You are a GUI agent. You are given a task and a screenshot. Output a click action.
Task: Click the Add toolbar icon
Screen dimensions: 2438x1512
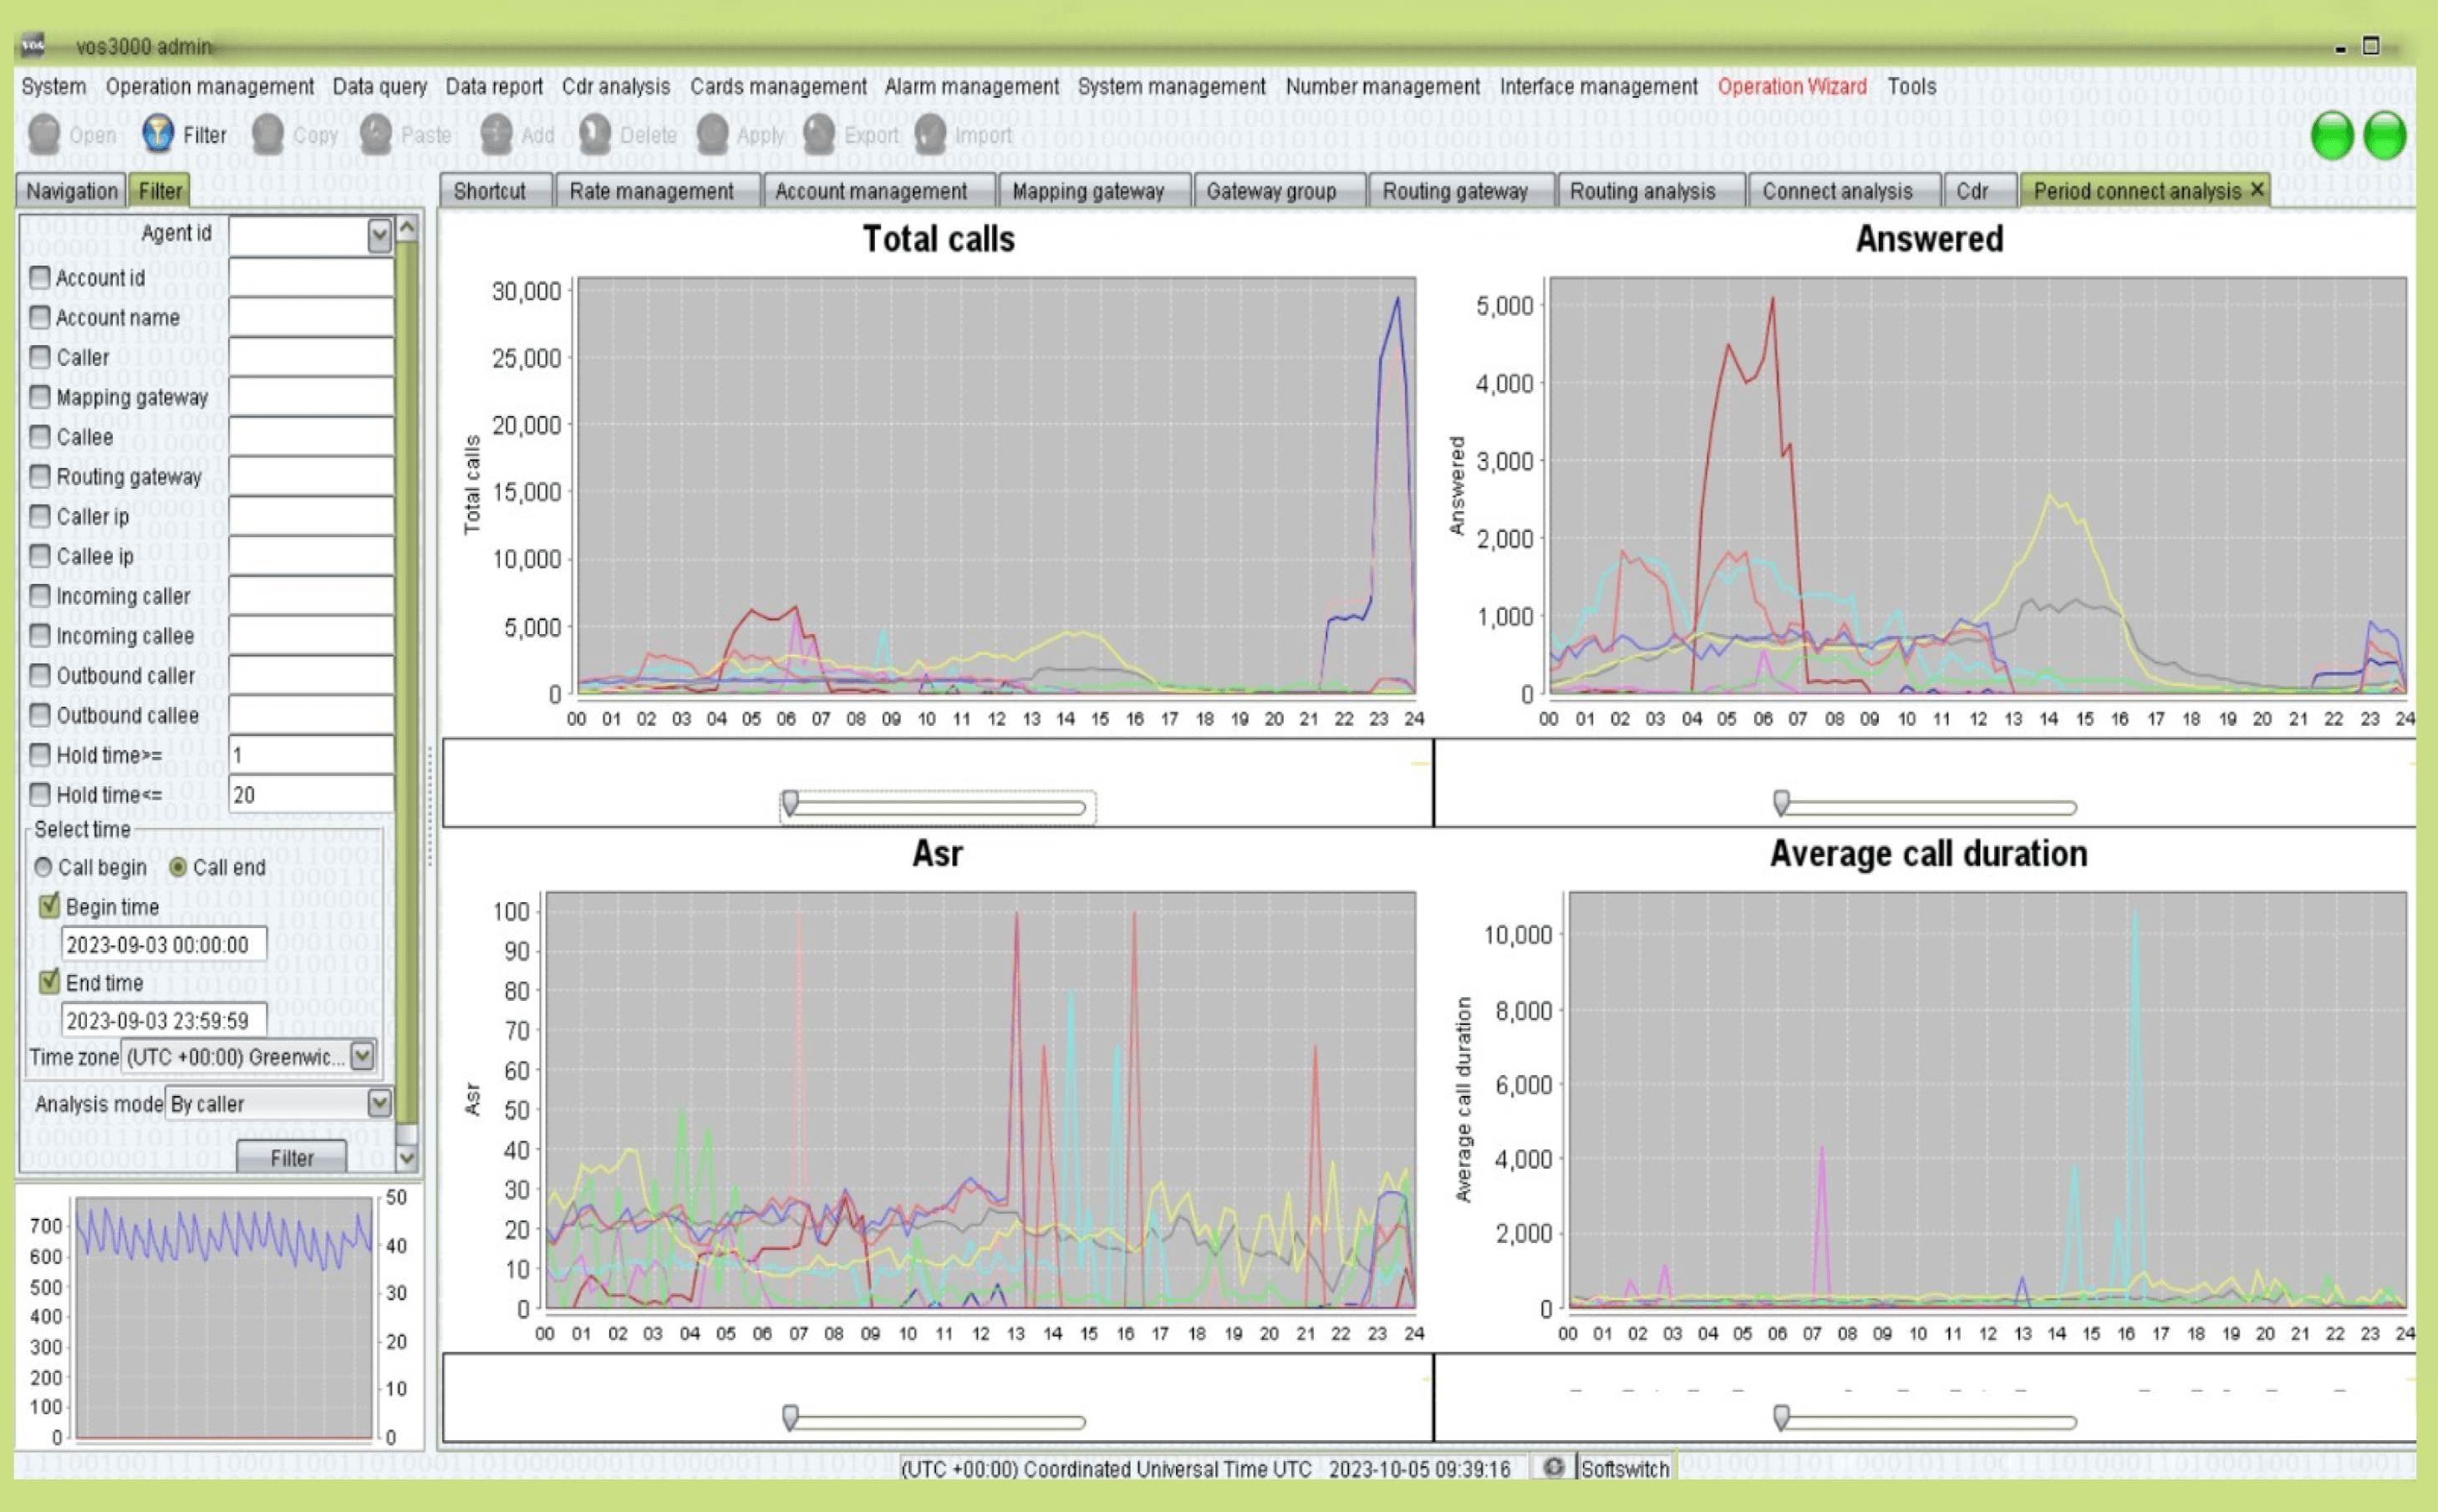496,134
